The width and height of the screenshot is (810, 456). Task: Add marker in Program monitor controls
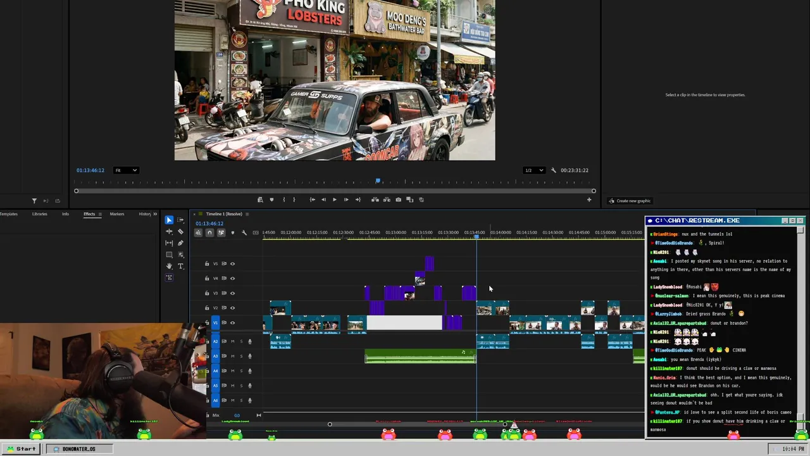click(x=271, y=199)
